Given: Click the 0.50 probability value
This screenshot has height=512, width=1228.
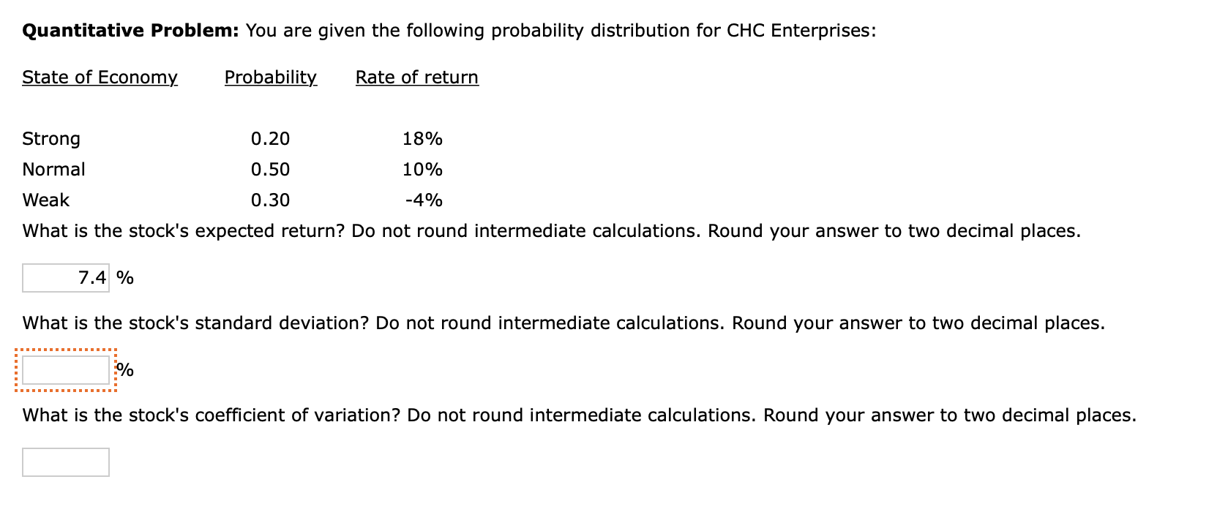Looking at the screenshot, I should (x=269, y=169).
